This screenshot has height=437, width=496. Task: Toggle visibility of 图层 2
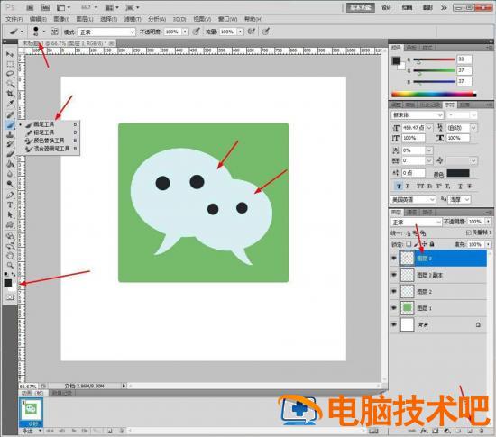(x=394, y=291)
